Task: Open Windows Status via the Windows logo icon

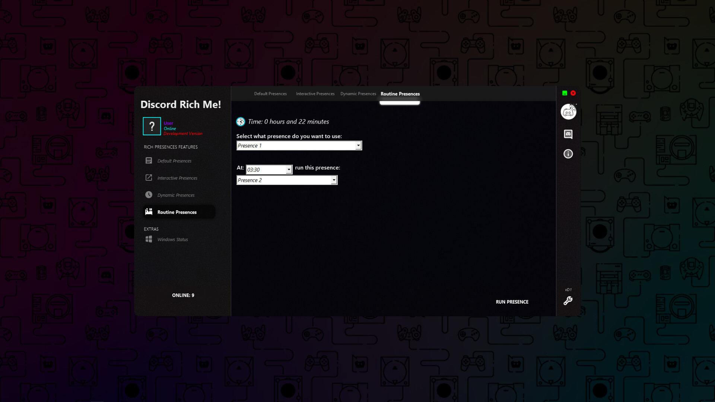Action: tap(149, 239)
